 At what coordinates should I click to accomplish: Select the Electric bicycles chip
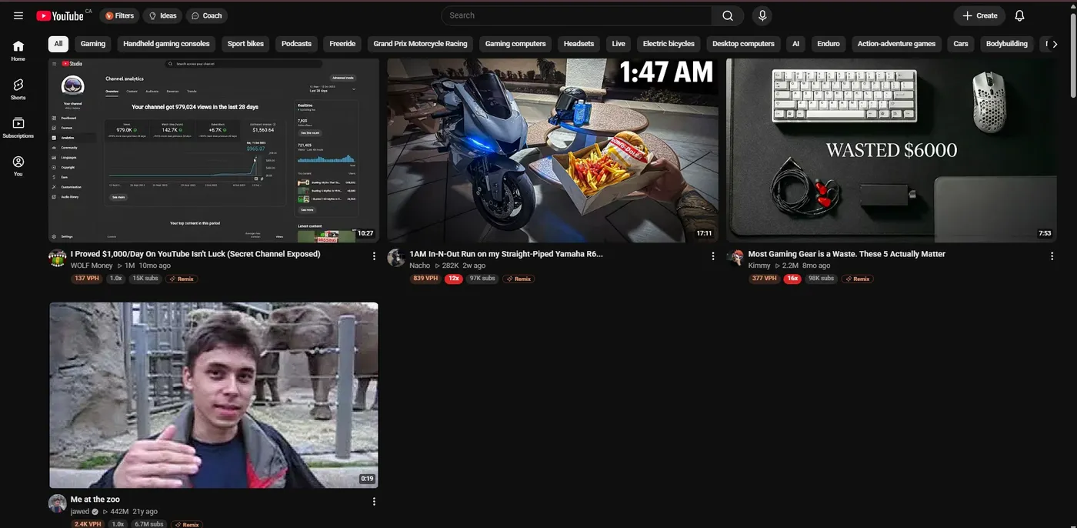tap(669, 44)
